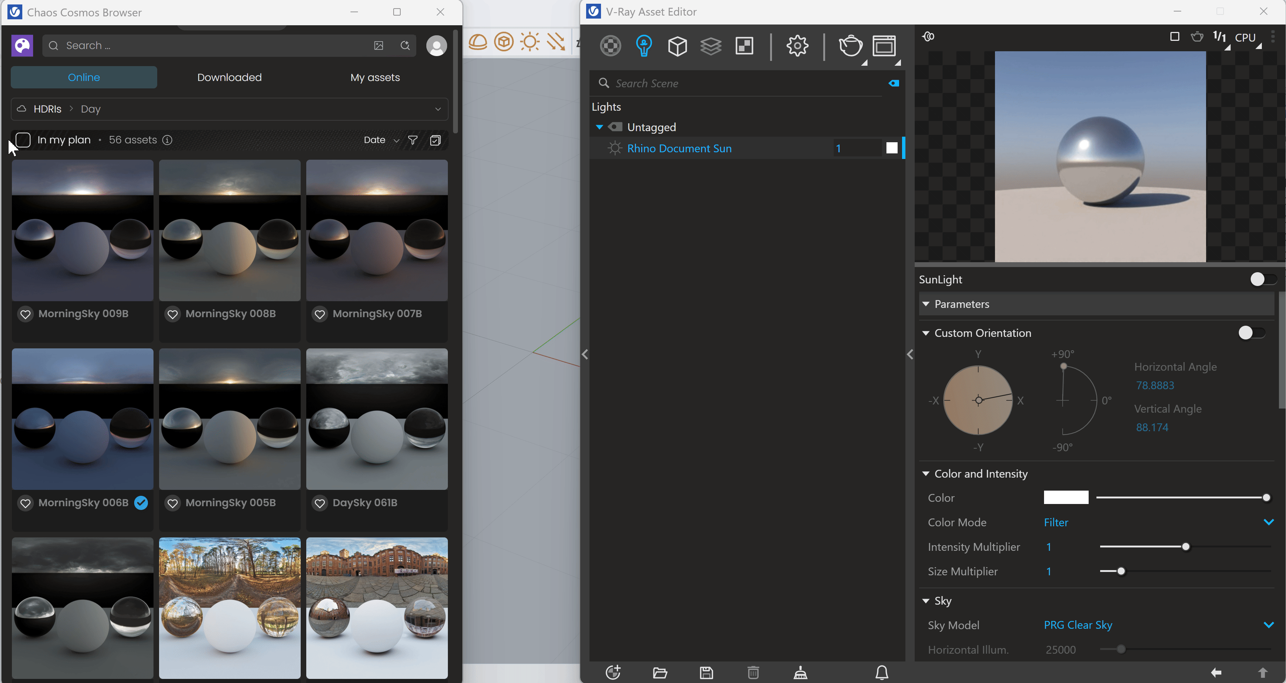Collapse the asset list panel with left chevron
This screenshot has width=1286, height=683.
pos(585,354)
